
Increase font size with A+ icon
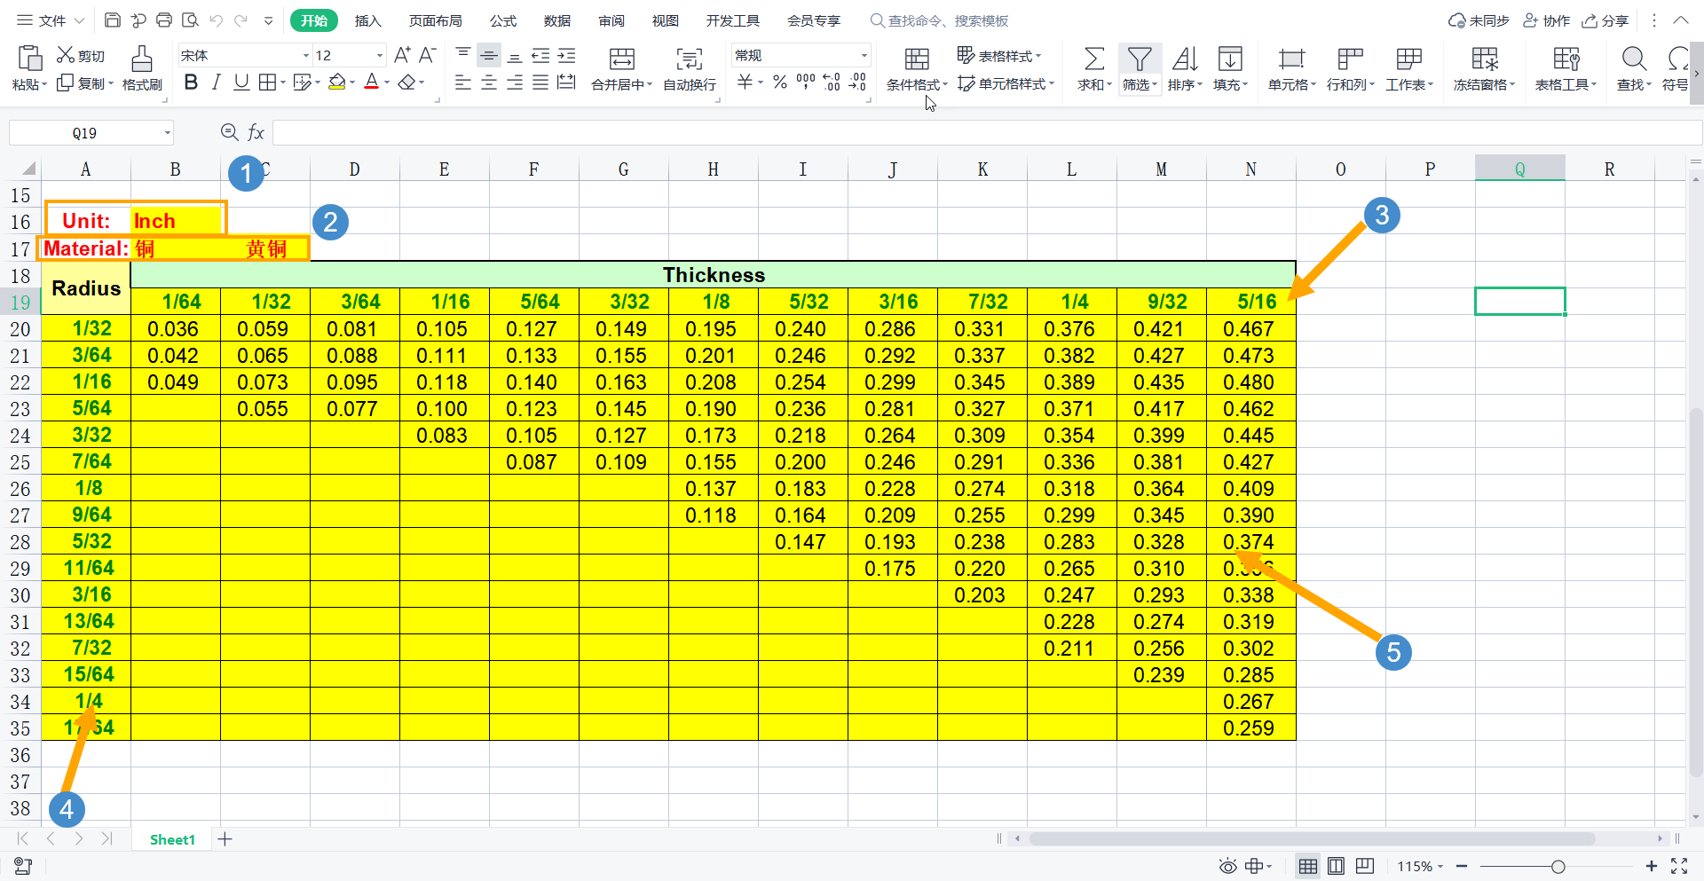(x=402, y=55)
